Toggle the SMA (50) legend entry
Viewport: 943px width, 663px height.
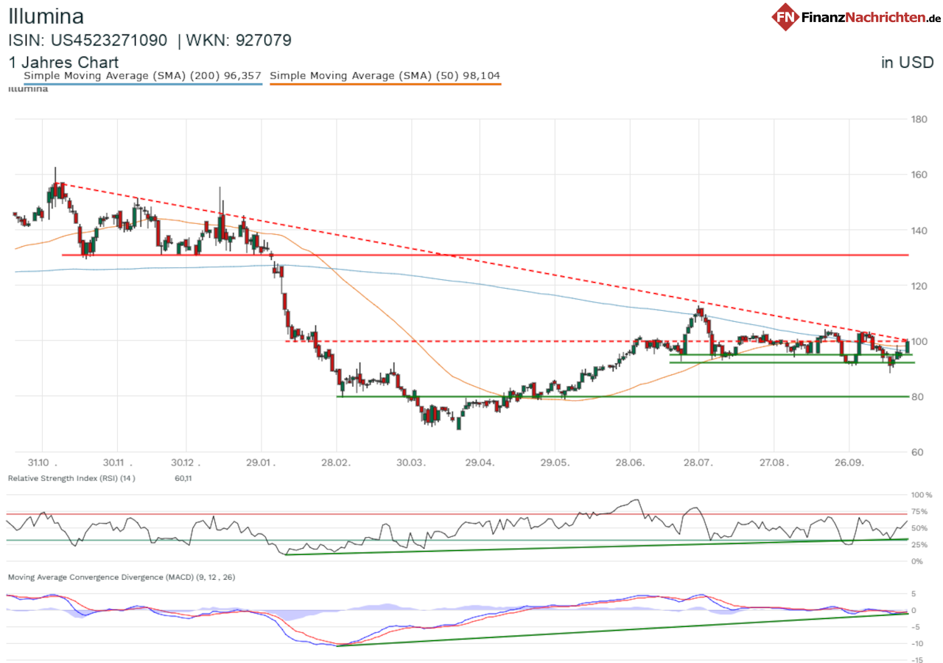coord(385,75)
